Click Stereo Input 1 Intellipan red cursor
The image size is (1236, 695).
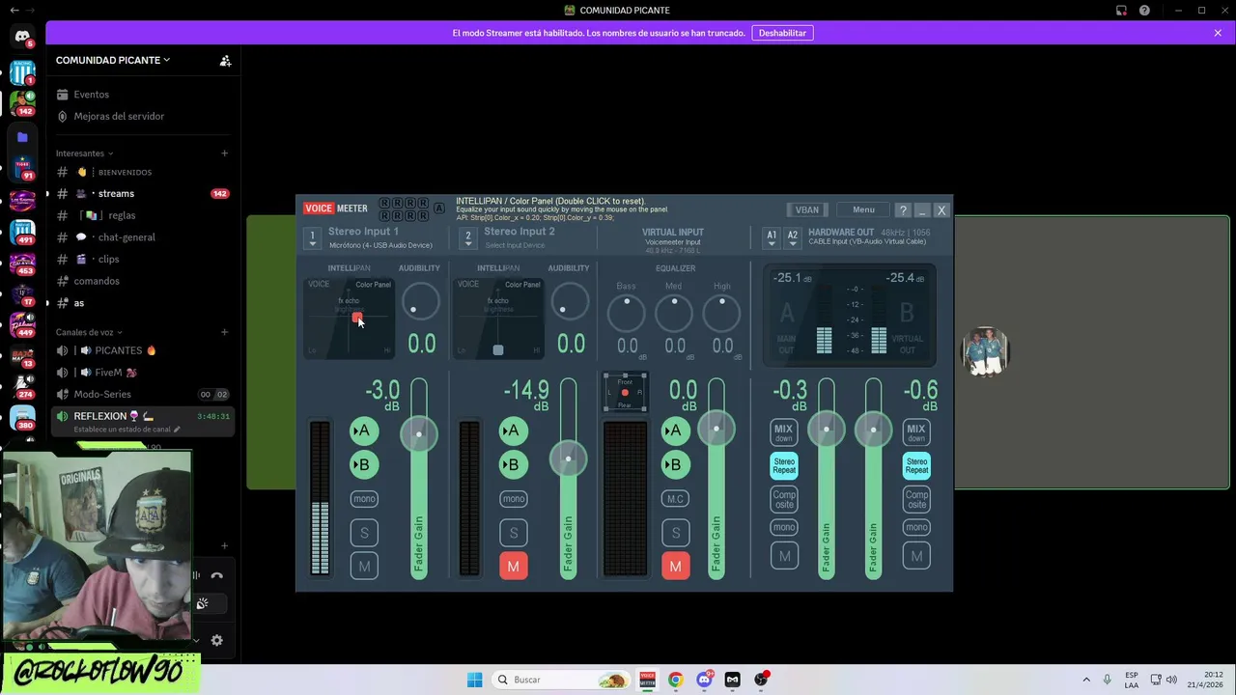356,318
